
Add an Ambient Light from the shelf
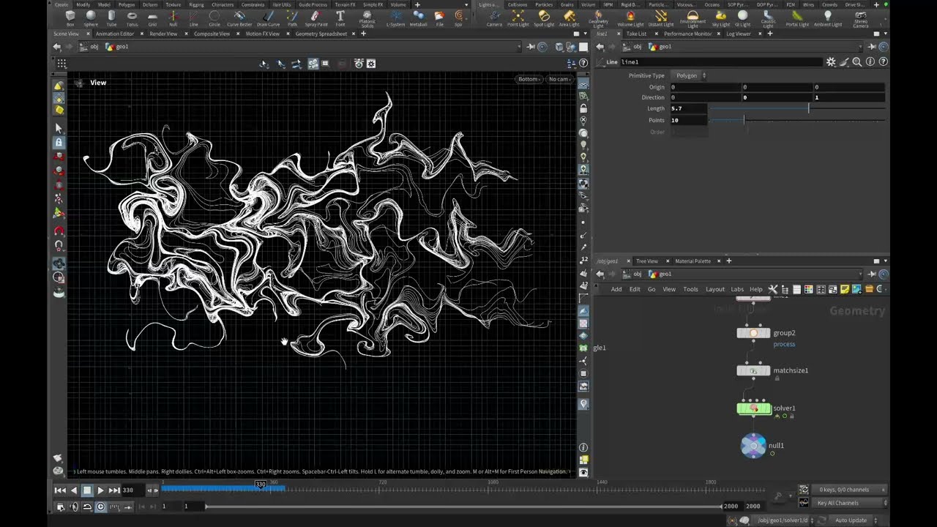(828, 18)
